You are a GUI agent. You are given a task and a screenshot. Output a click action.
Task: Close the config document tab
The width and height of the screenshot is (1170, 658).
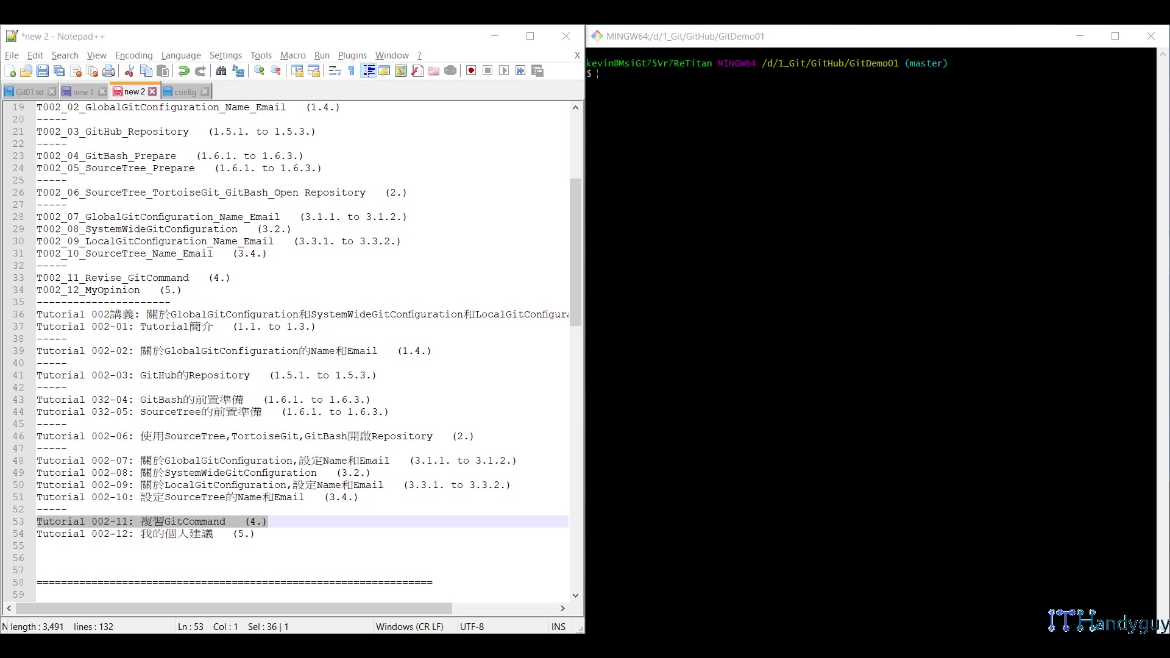(x=205, y=91)
